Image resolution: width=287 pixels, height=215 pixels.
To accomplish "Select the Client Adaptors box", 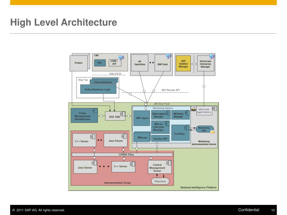I will (x=103, y=82).
